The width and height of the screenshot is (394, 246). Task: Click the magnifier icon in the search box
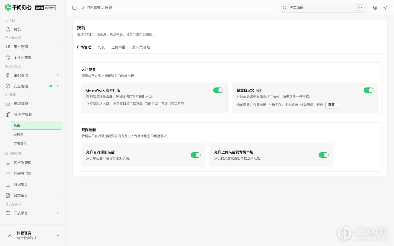[285, 8]
